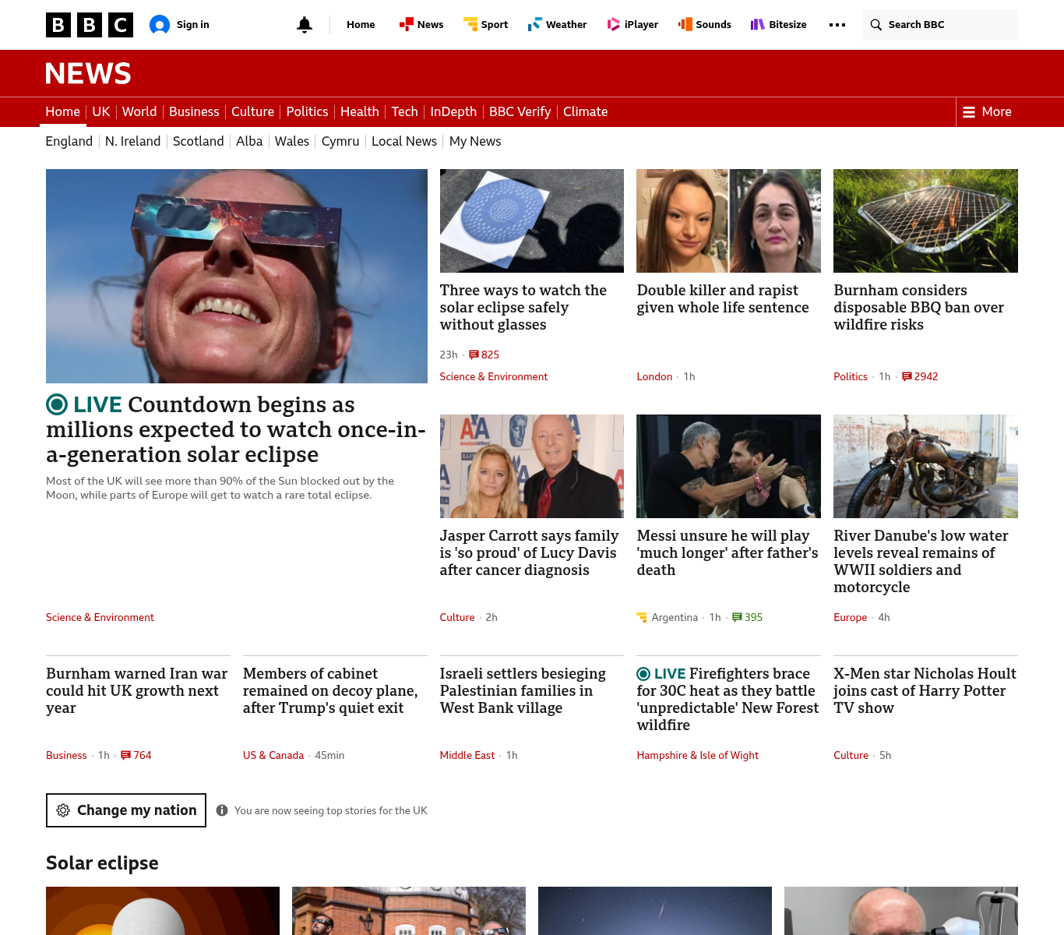Click the NEWS banner logo
Viewport: 1064px width, 935px height.
coord(88,73)
